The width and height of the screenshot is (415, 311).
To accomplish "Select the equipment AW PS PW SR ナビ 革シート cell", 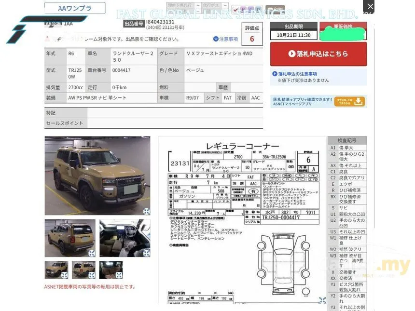I will coord(111,98).
